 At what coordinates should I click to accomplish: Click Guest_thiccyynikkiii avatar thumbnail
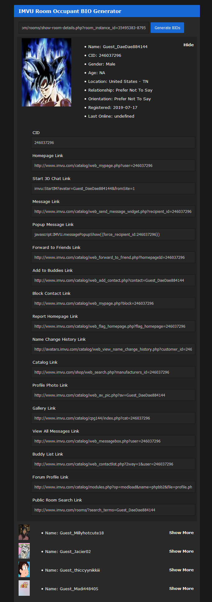pyautogui.click(x=24, y=569)
